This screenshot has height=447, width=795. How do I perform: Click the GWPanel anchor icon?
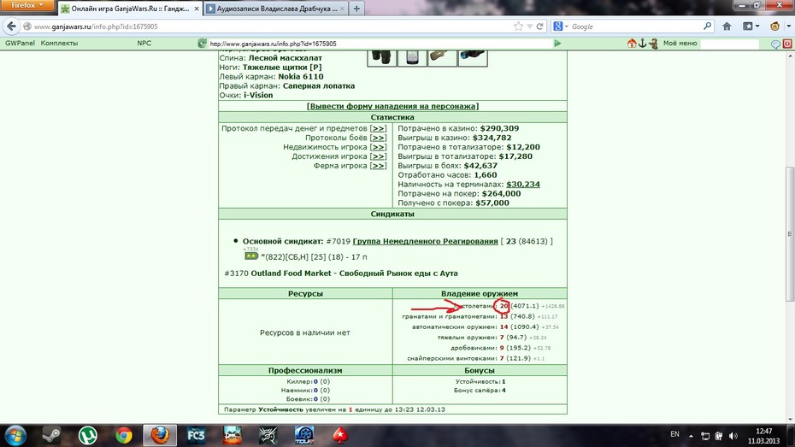tap(642, 44)
